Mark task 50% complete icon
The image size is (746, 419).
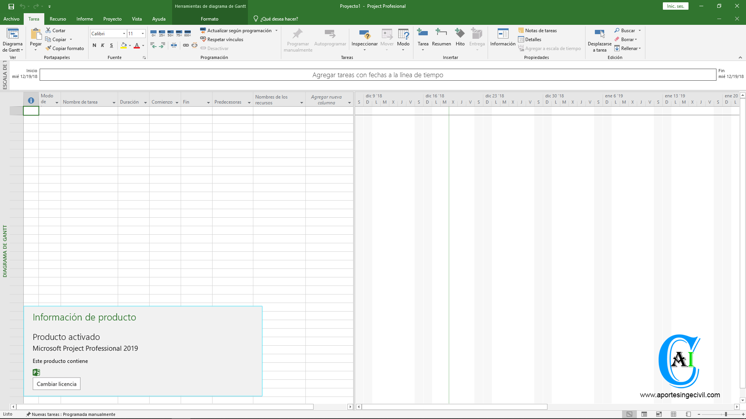coord(171,33)
